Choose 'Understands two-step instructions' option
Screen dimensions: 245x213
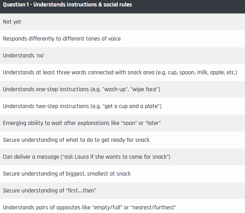pos(123,106)
